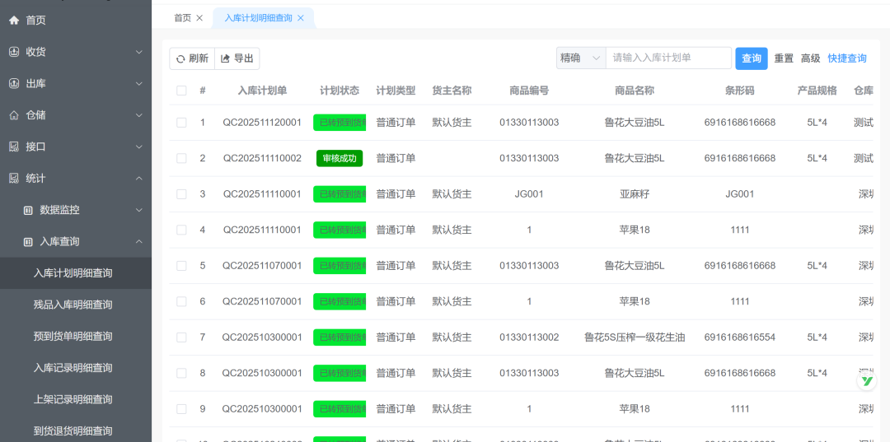Switch to the 首页 tab

[182, 18]
